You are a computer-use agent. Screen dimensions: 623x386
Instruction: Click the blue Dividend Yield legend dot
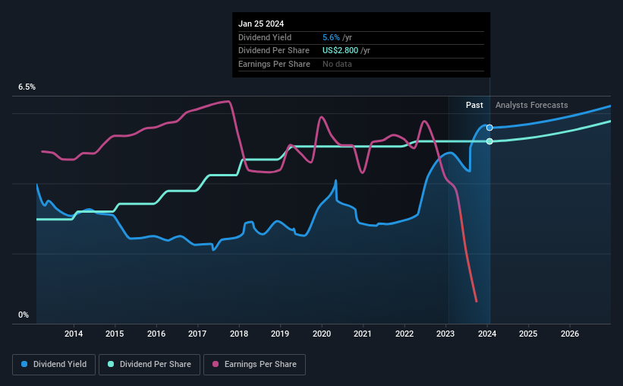coord(24,364)
